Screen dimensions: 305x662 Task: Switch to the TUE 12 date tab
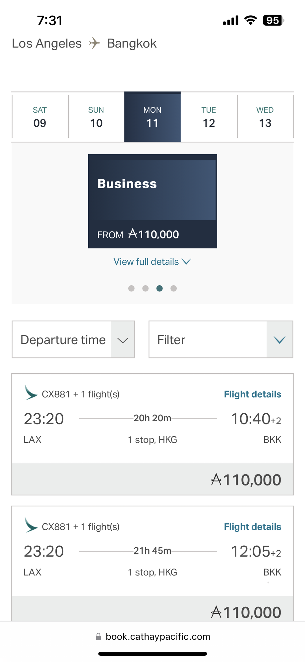point(209,116)
